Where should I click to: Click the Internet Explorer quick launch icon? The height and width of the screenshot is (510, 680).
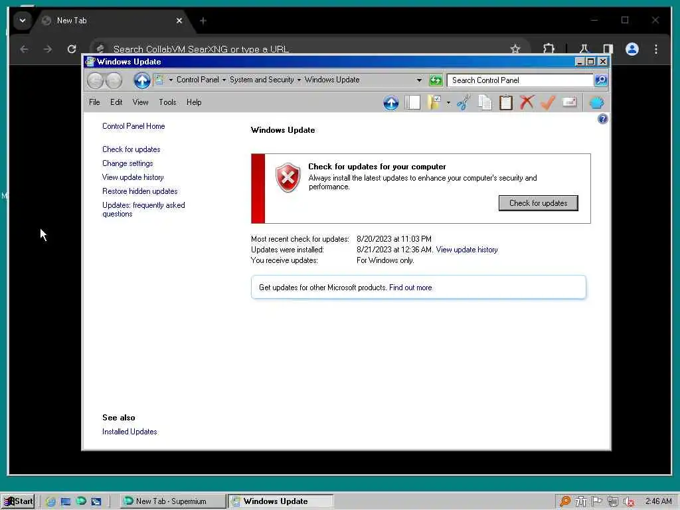(x=50, y=501)
